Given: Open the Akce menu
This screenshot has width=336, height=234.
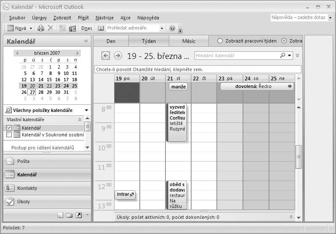Looking at the screenshot, I should 125,18.
